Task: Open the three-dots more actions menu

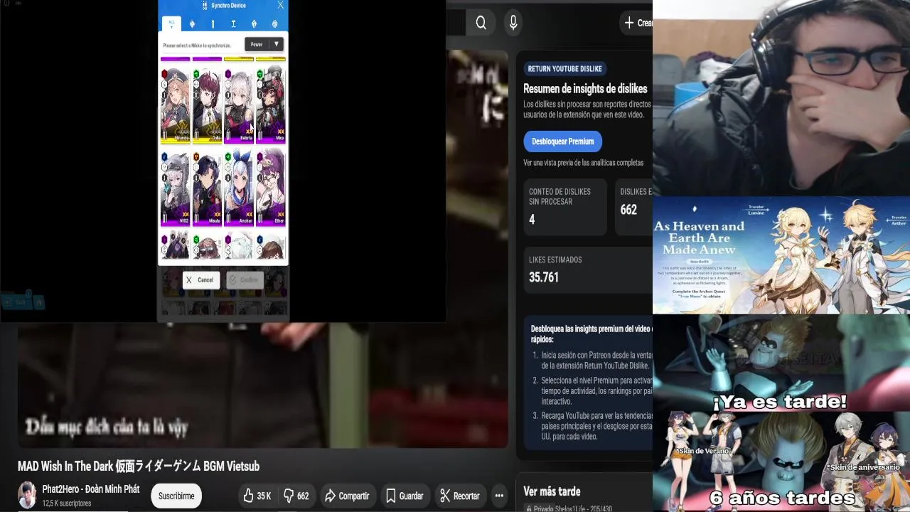Action: tap(499, 496)
